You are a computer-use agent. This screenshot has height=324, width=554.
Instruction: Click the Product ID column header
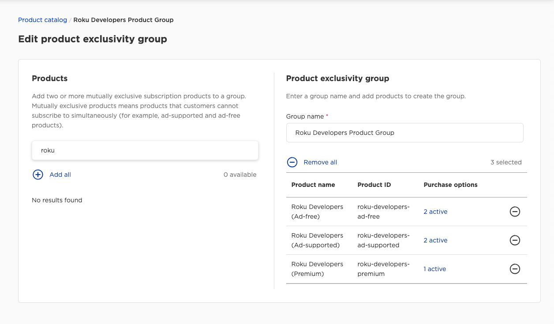pos(374,185)
